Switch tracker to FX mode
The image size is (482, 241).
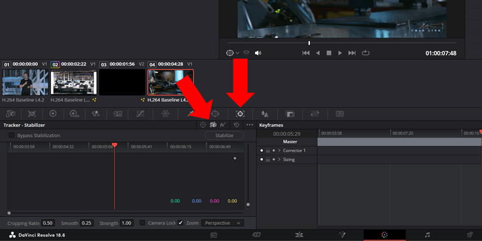[223, 125]
